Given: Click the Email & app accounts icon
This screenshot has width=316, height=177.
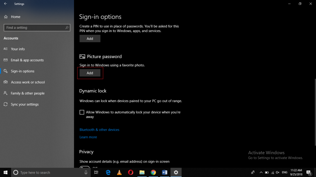Looking at the screenshot, I should pos(5,60).
